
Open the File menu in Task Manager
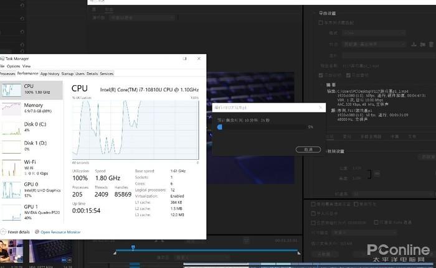pos(2,66)
